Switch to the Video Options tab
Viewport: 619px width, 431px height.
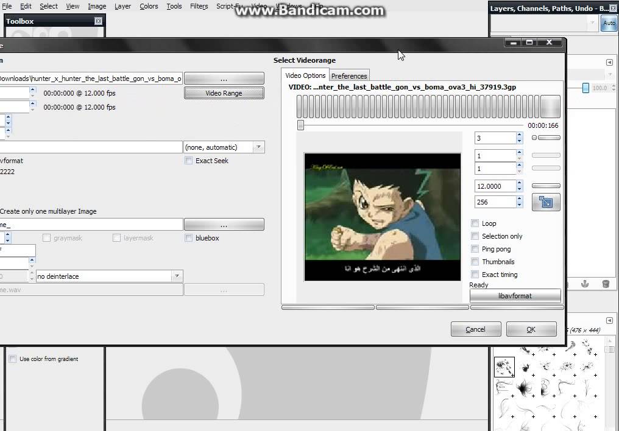(305, 75)
